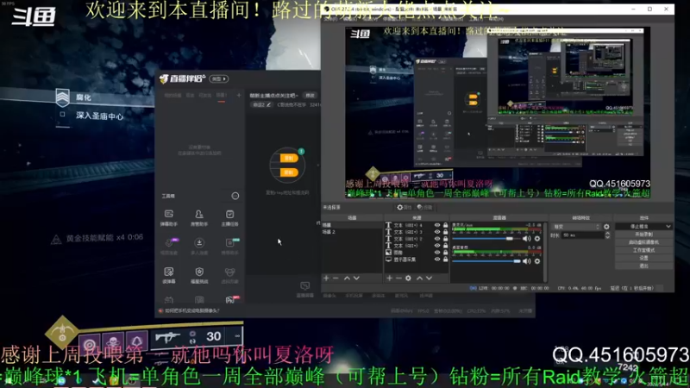Hide the 文本 (GDI+) 4 source
The width and height of the screenshot is (690, 388).
pyautogui.click(x=437, y=225)
